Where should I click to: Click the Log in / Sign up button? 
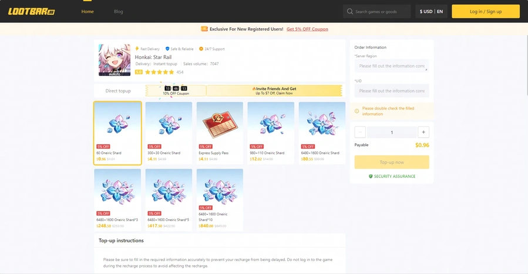(486, 11)
